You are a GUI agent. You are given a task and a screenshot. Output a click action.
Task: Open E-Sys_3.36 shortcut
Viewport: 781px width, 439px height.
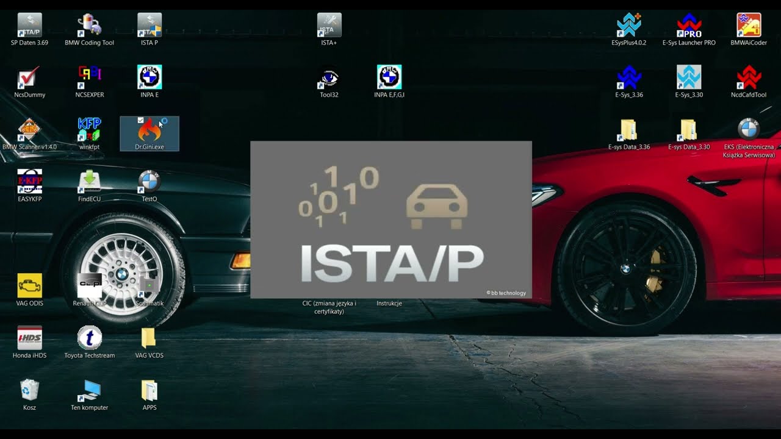[628, 77]
